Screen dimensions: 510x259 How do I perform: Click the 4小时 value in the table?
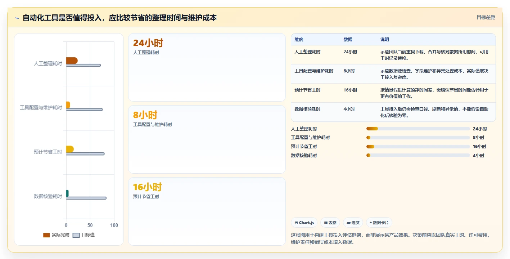click(x=349, y=109)
